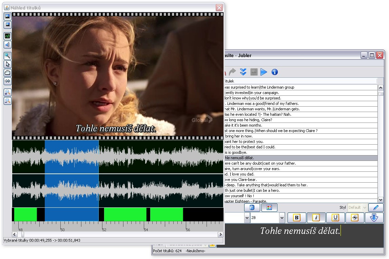Open the font size 28 dropdown arrow
The image size is (389, 259).
coord(282,218)
